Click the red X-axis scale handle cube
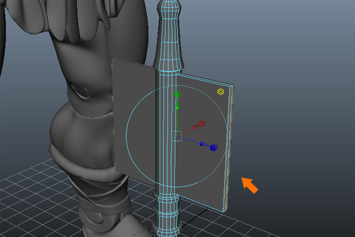 (202, 124)
